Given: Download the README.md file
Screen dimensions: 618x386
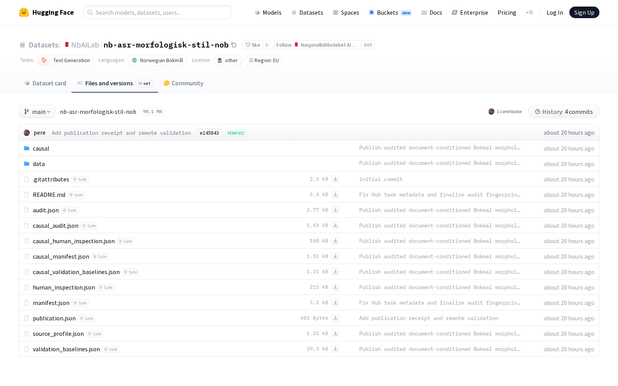Looking at the screenshot, I should click(335, 195).
